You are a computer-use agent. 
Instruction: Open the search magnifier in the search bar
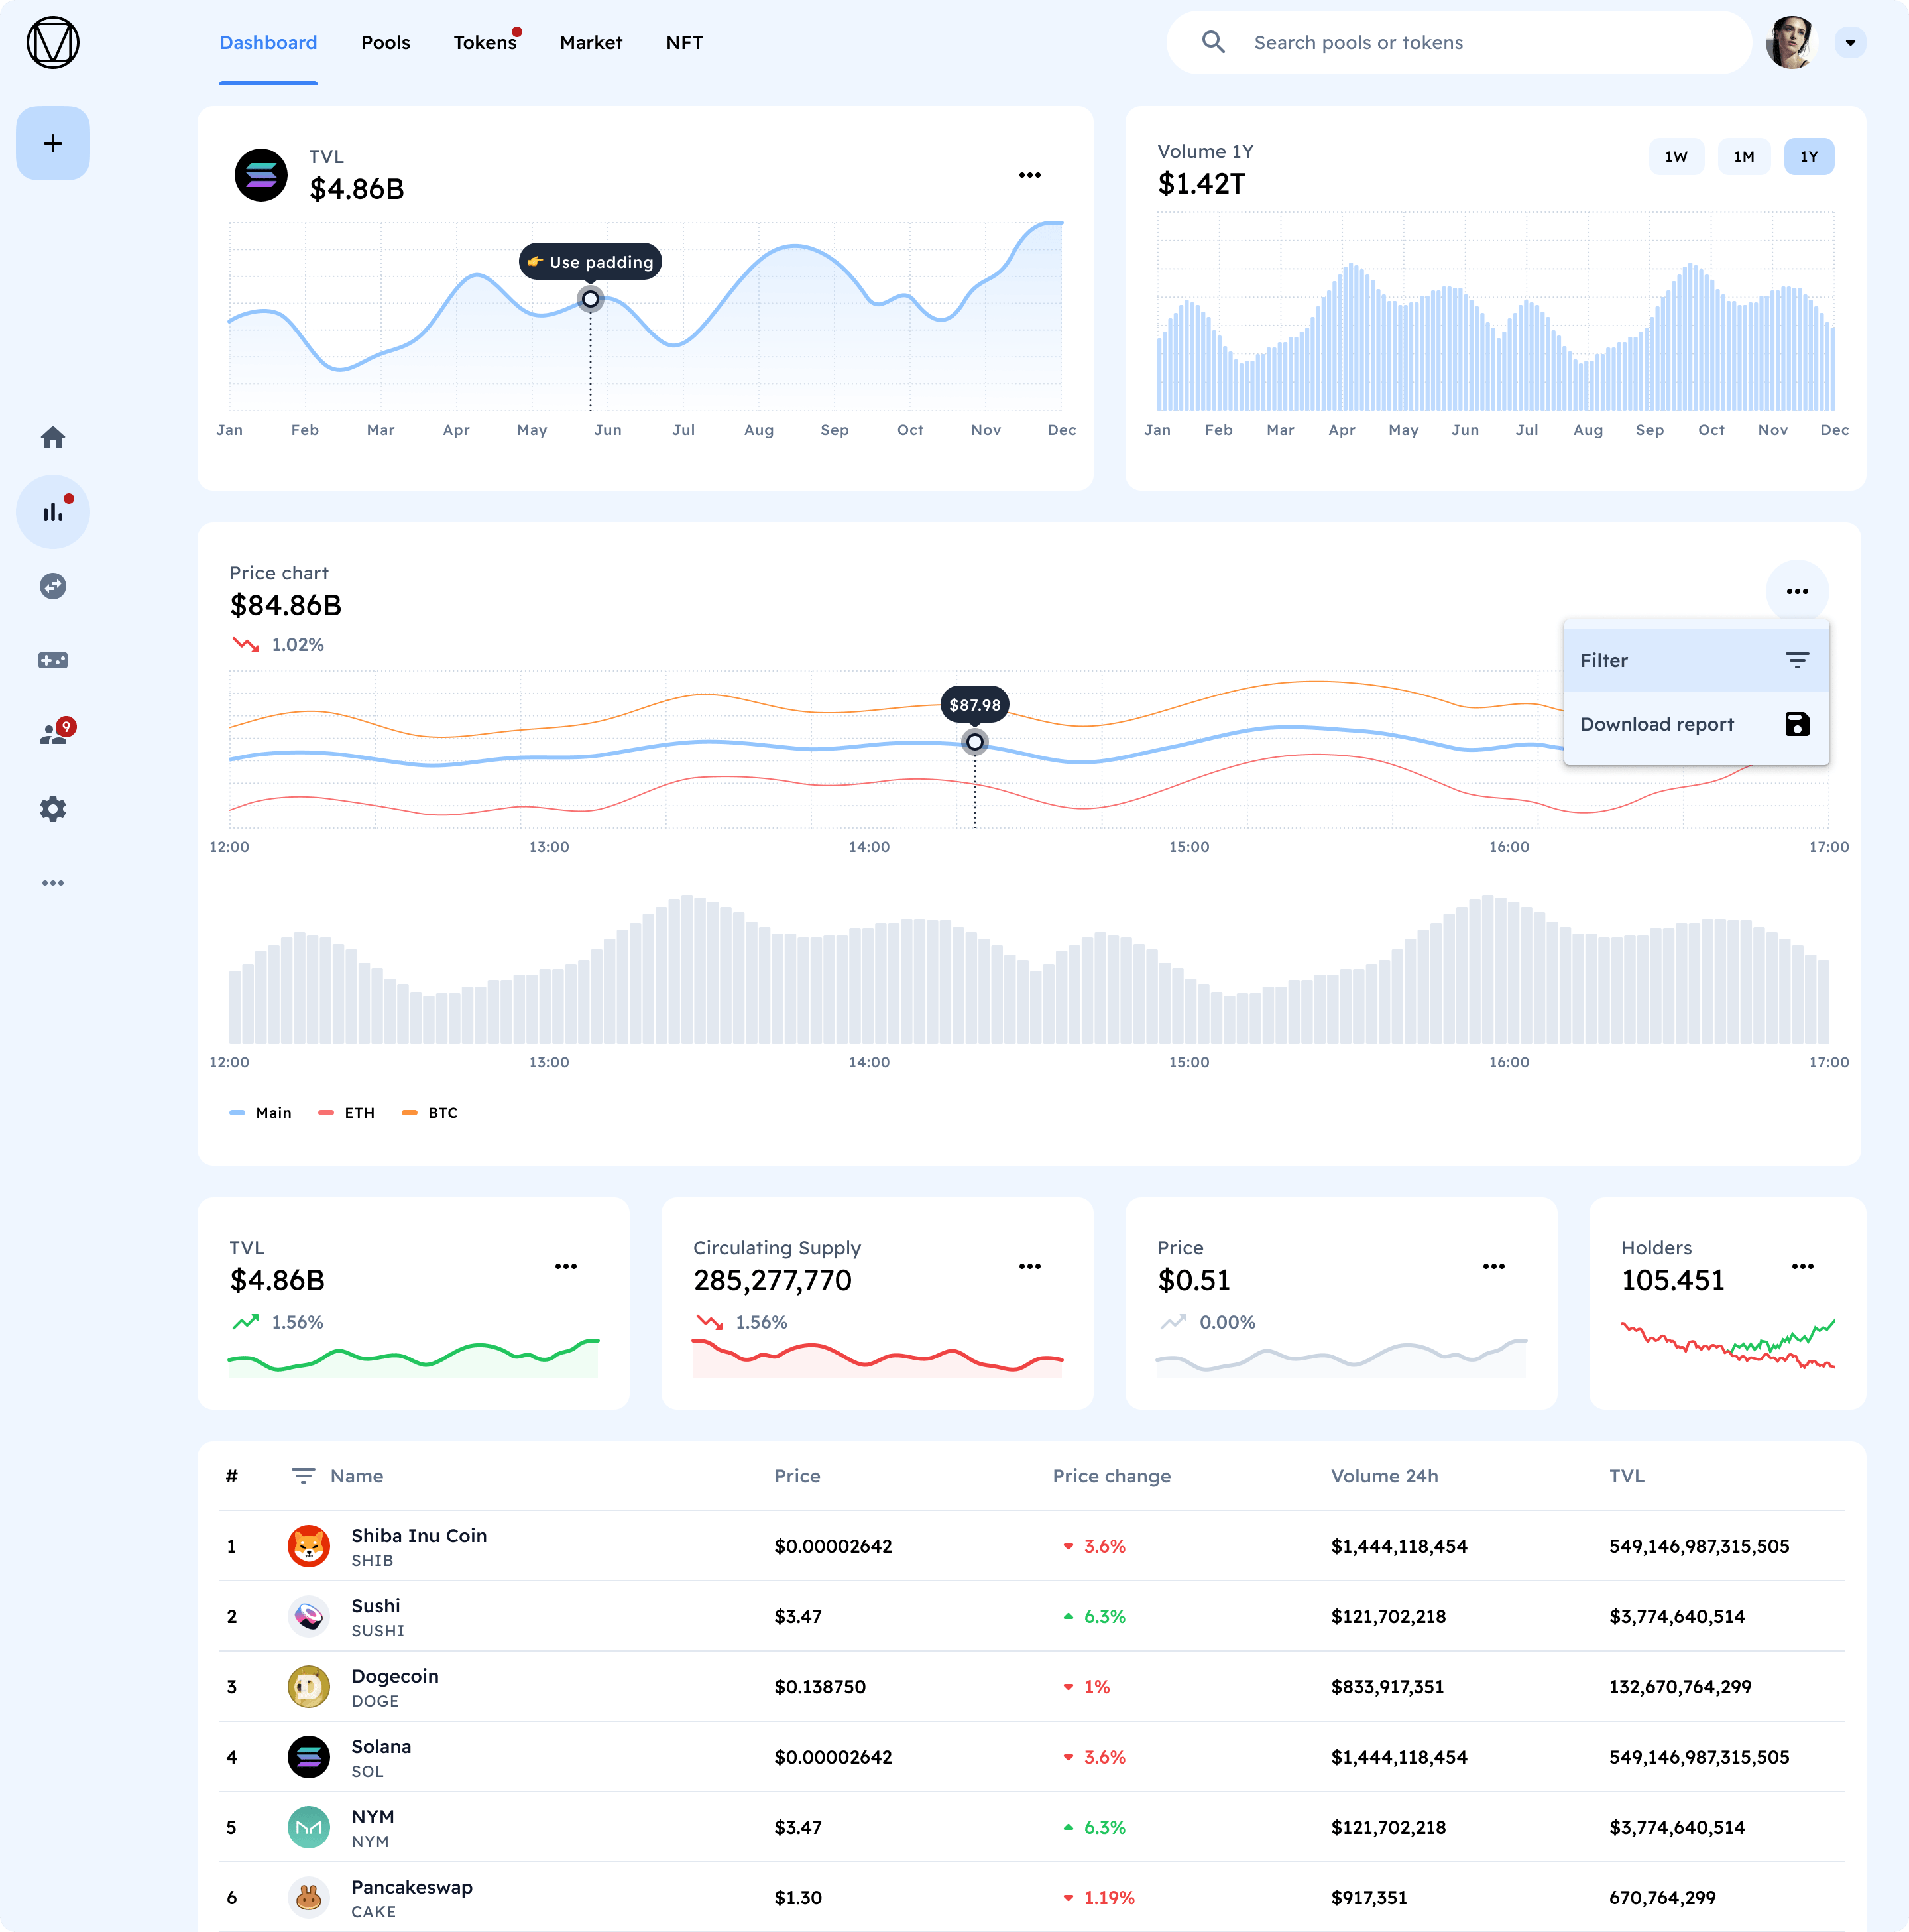point(1215,42)
